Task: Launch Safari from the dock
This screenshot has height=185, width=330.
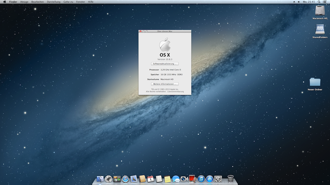Action: click(x=125, y=179)
